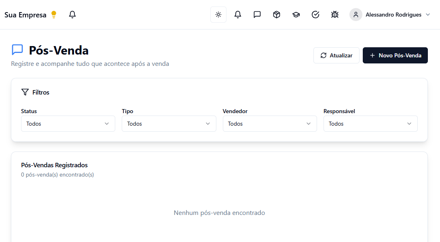Screen dimensions: 440x242
Task: Click the Pós-Venda page title chat icon
Action: pos(17,50)
